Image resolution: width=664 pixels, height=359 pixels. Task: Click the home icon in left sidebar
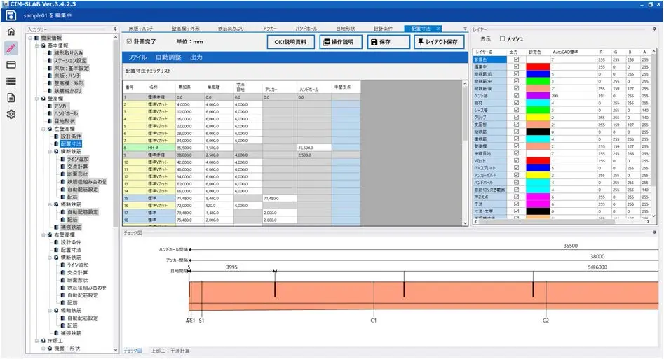[11, 31]
